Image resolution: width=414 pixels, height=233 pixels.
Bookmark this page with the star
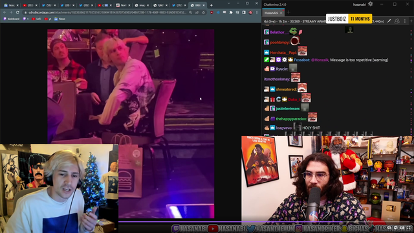[x=203, y=12]
